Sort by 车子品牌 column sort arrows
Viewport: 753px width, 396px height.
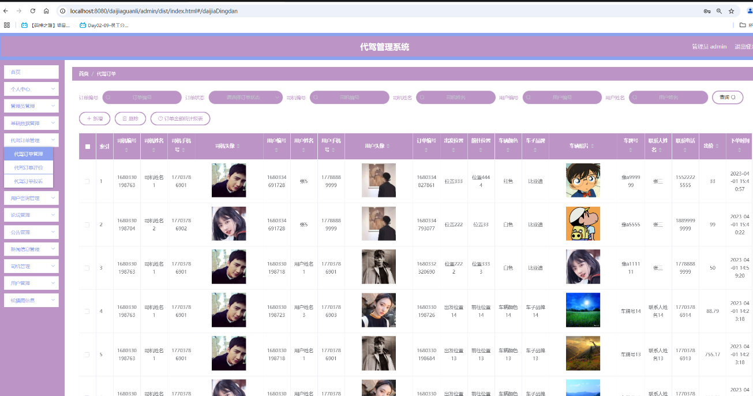[535, 150]
